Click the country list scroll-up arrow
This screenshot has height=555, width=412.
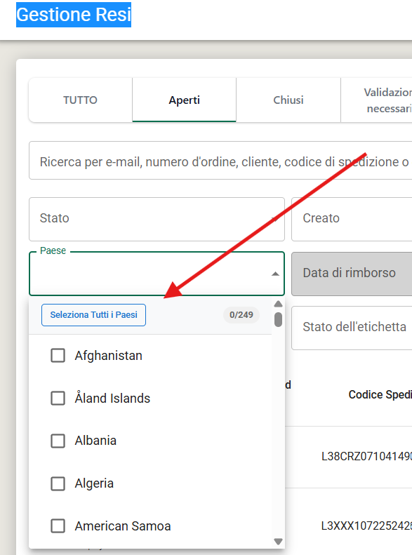(278, 304)
